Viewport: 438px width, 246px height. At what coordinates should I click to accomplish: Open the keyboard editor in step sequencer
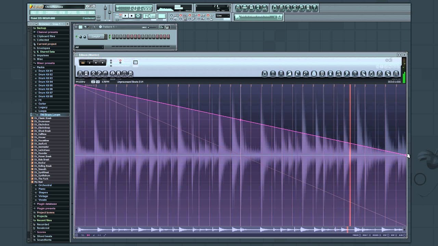coord(167,27)
